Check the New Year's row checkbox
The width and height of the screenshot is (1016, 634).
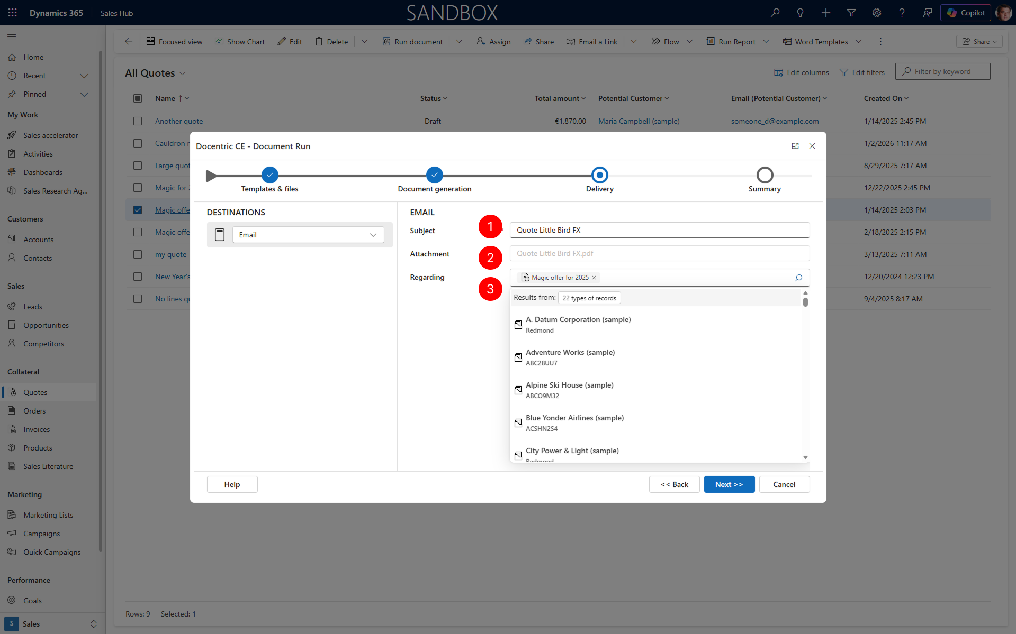[138, 277]
